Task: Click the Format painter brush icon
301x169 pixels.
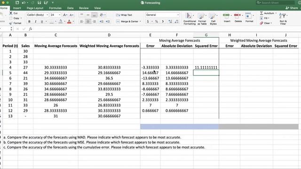Action: pyautogui.click(x=11, y=23)
